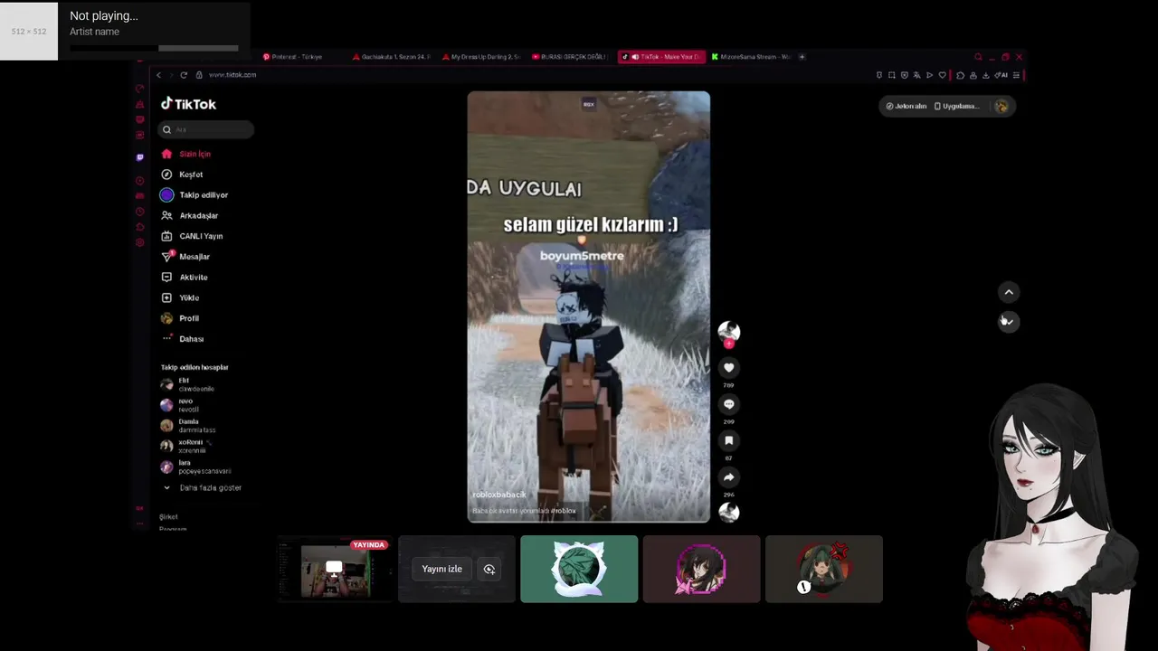1158x651 pixels.
Task: Switch to My Dress Up Darling tab
Action: [x=482, y=57]
